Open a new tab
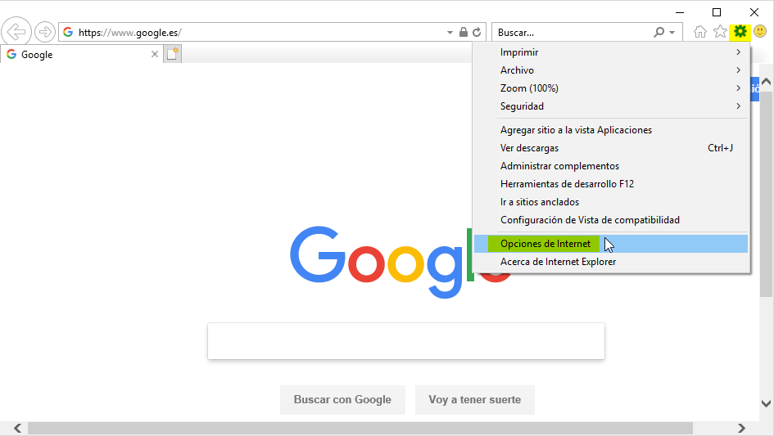Image resolution: width=774 pixels, height=436 pixels. pos(172,54)
